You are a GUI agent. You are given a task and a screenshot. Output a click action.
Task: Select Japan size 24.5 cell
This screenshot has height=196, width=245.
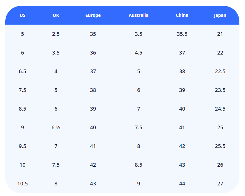[x=220, y=109]
